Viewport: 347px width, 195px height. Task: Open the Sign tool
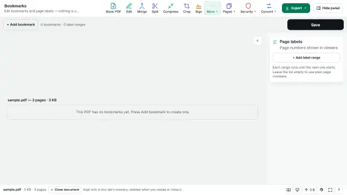click(198, 8)
